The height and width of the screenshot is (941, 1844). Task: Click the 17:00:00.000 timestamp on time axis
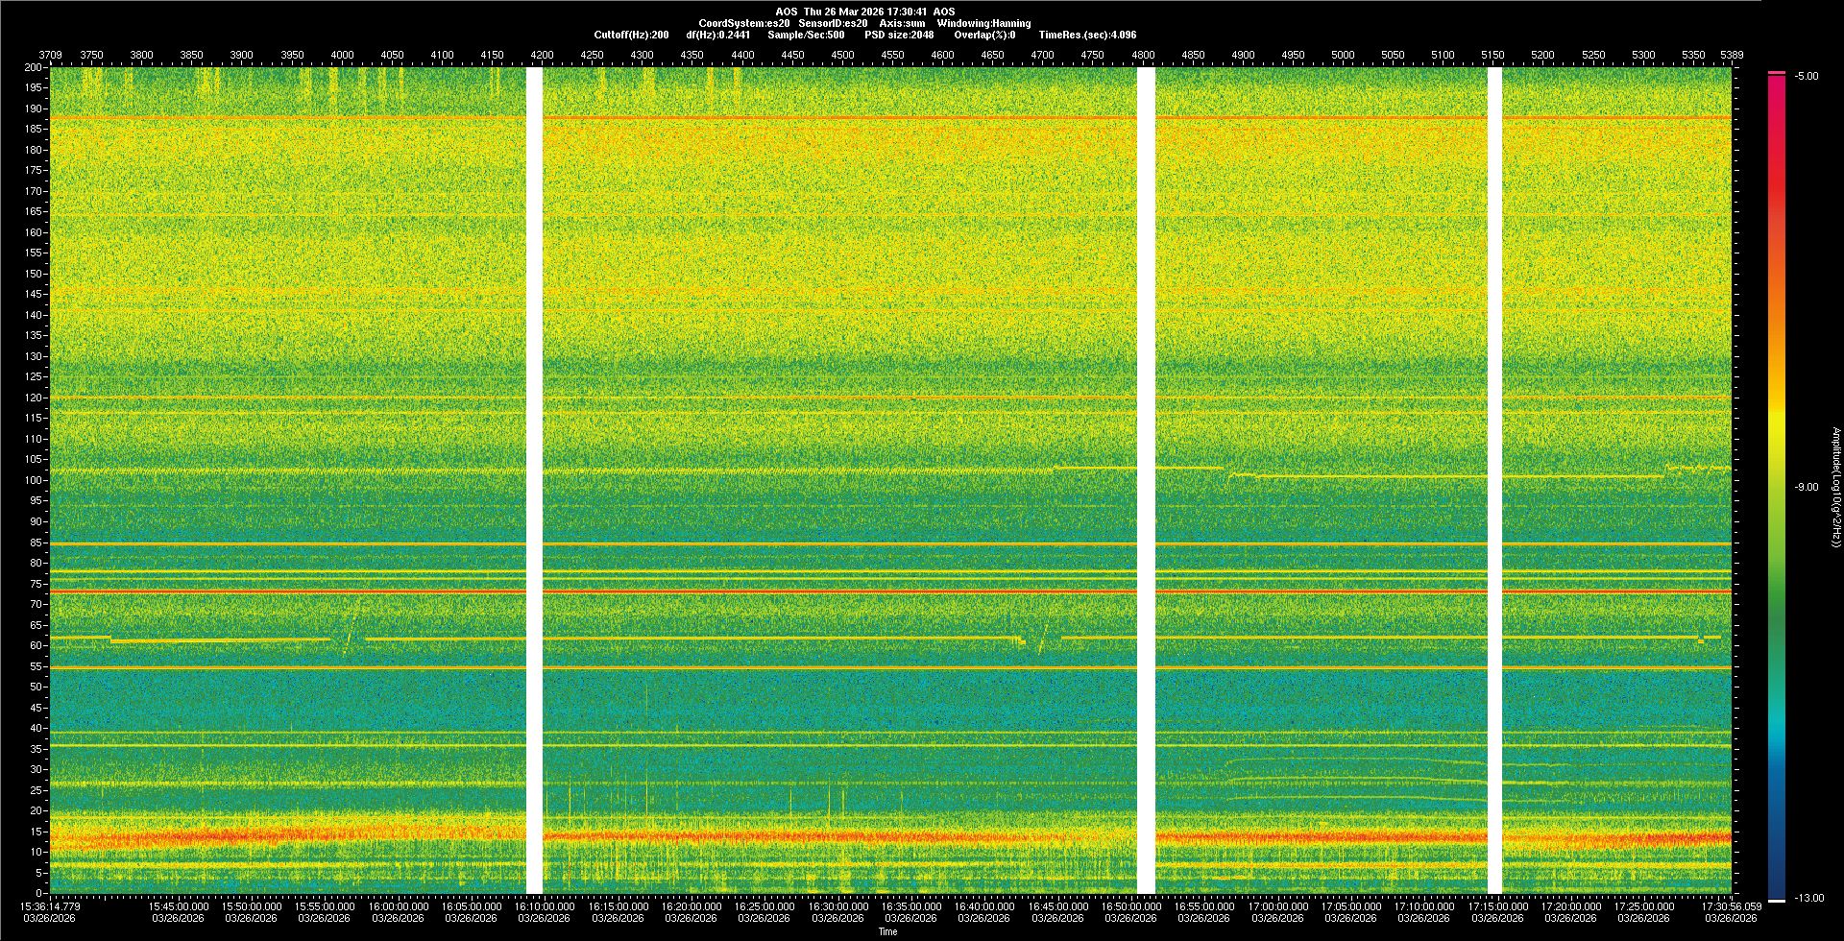point(1278,906)
